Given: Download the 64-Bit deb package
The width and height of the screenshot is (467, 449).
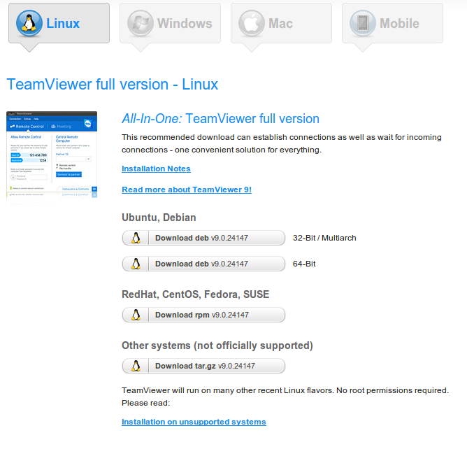Looking at the screenshot, I should tap(203, 264).
